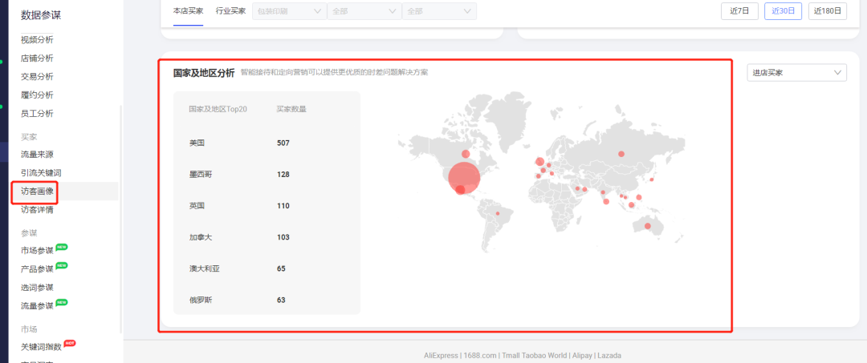Viewport: 867px width, 363px height.
Task: Open 市场参谋 with NEW badge
Action: tap(37, 250)
